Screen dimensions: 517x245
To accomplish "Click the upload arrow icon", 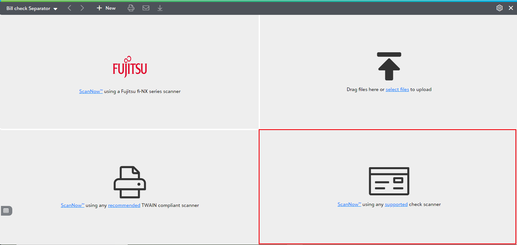I will point(389,66).
